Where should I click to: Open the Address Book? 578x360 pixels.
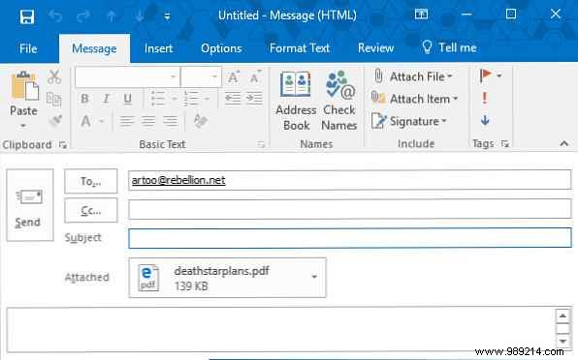(296, 101)
